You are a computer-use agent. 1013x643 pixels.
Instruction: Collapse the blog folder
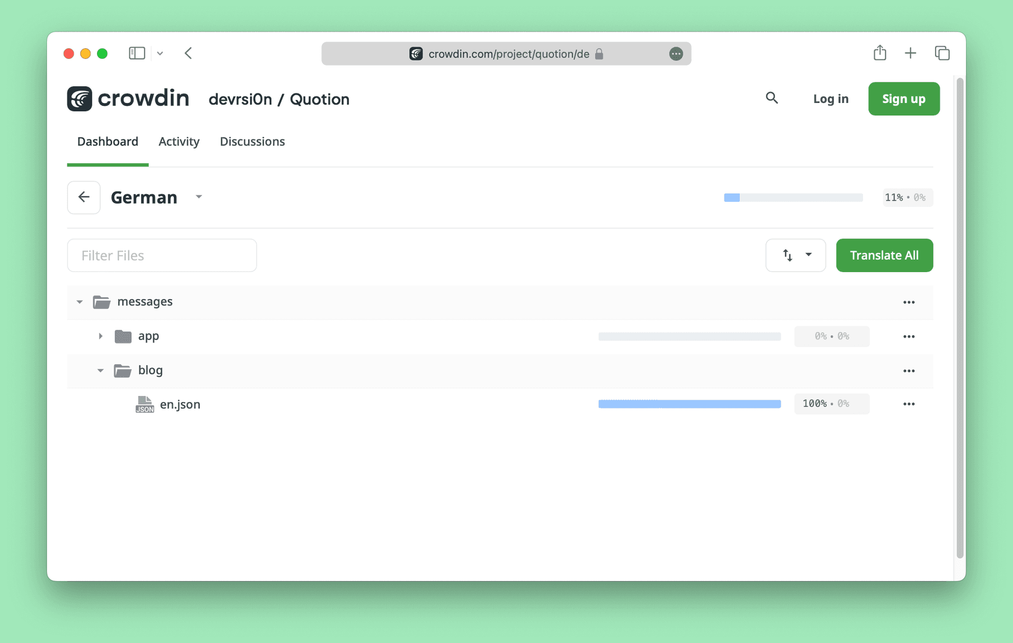tap(101, 371)
